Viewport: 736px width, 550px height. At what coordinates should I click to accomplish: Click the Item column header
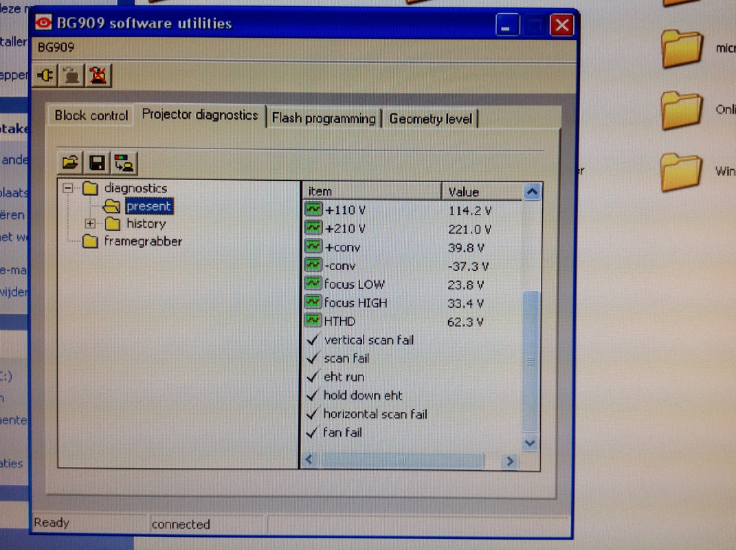point(372,191)
